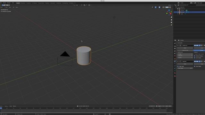
Task: Switch viewport to solid shading
Action: tap(167, 7)
